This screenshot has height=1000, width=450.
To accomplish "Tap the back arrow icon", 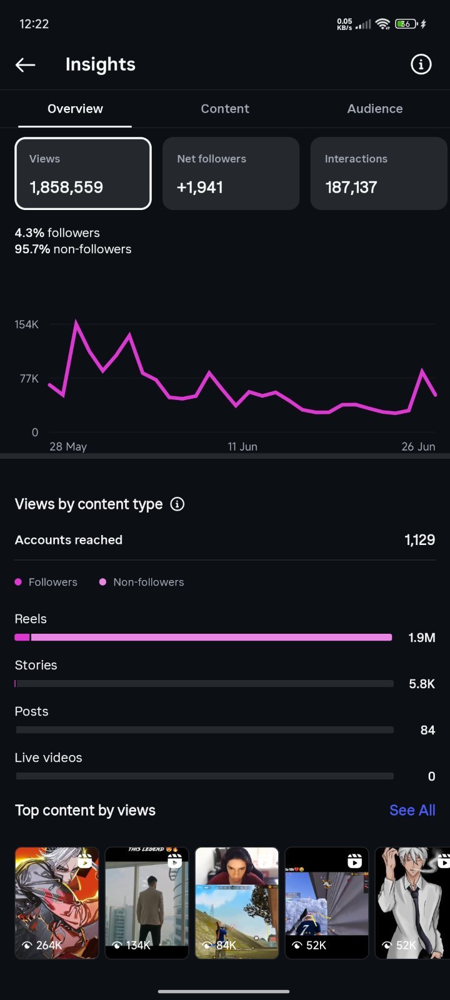I will [25, 64].
